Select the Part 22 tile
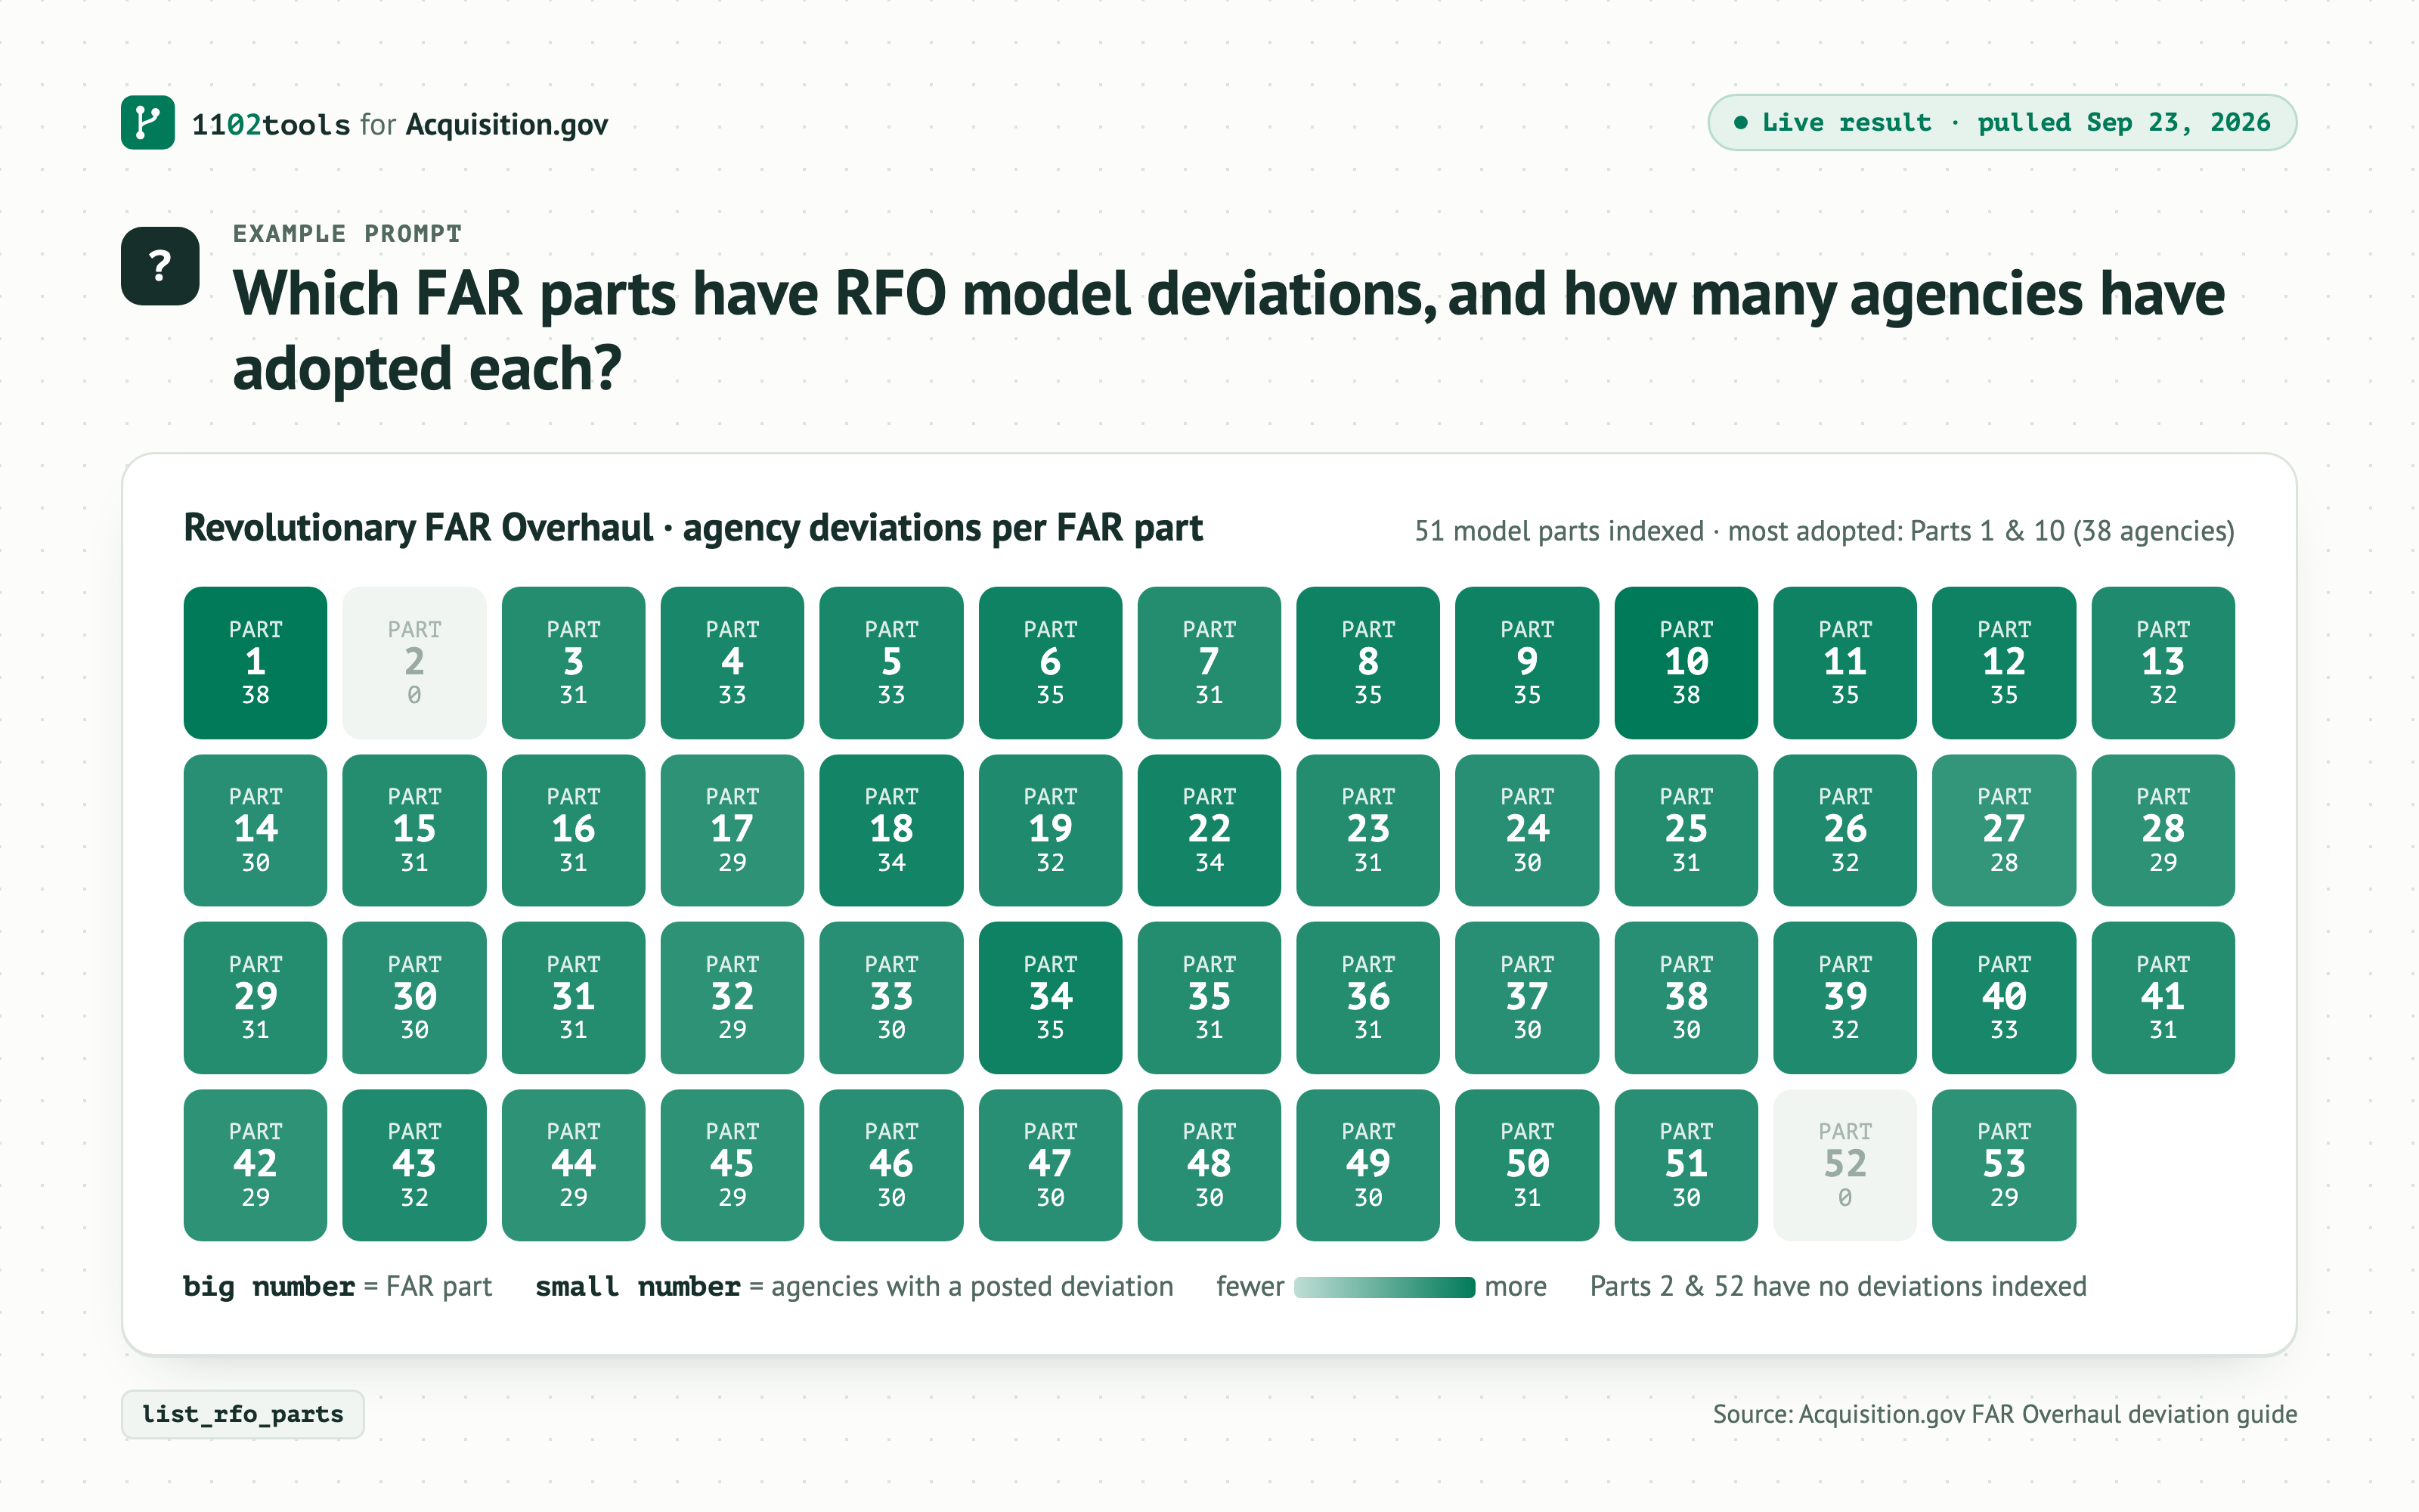This screenshot has height=1512, width=2419. pos(1209,830)
